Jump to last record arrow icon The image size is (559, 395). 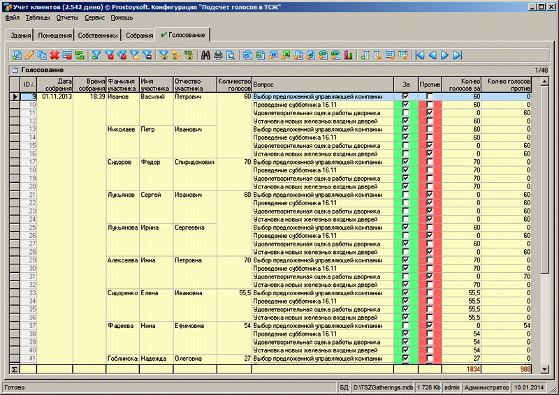click(x=457, y=55)
